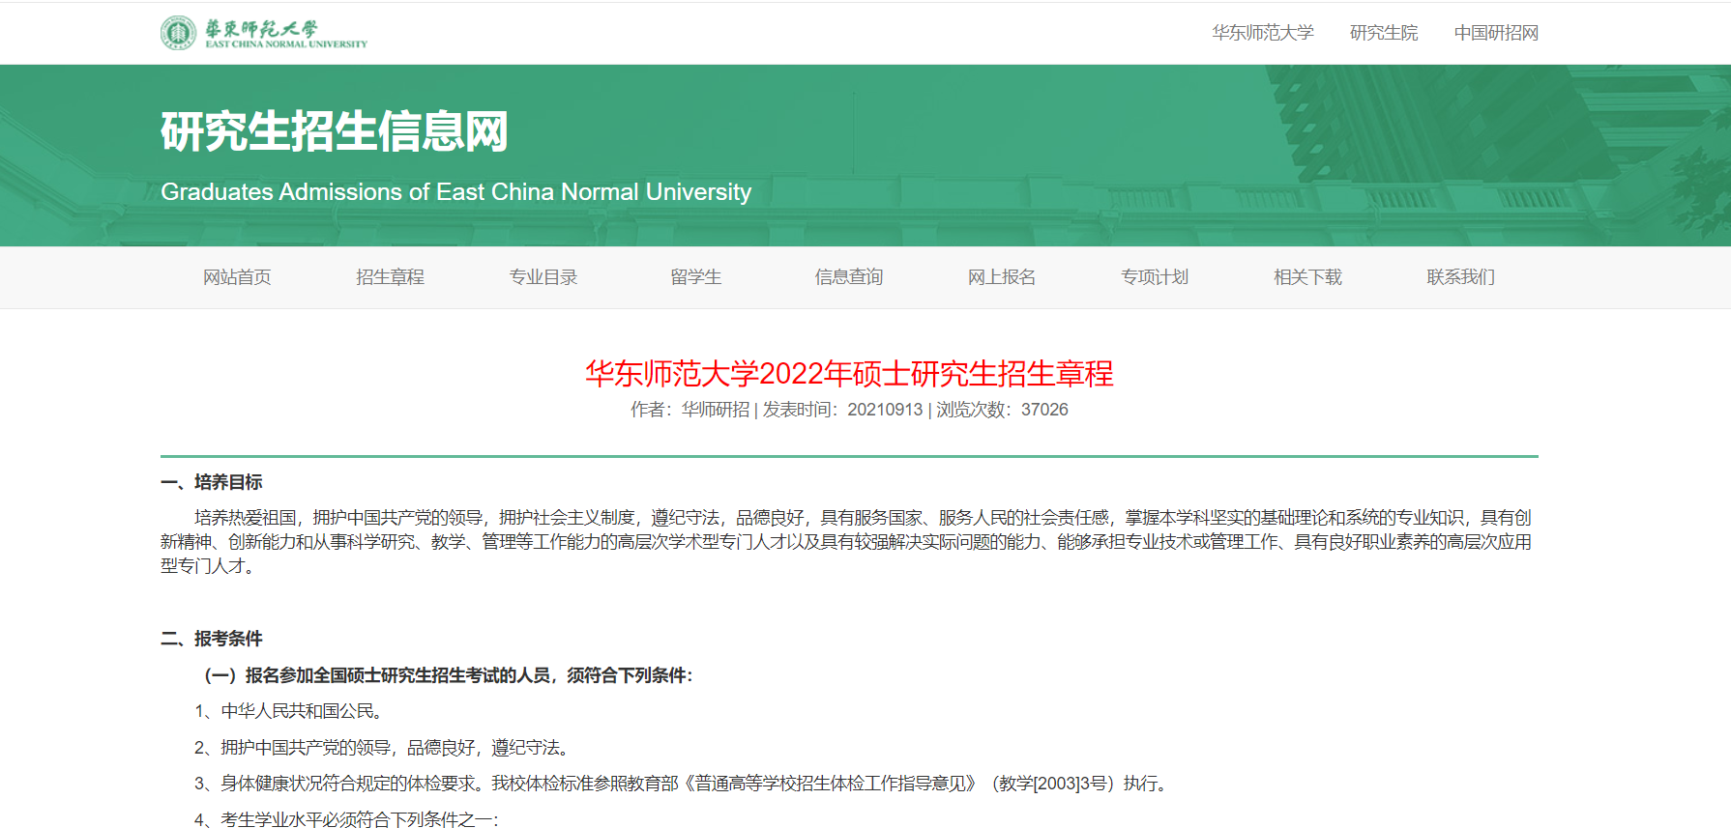Image resolution: width=1731 pixels, height=828 pixels.
Task: Click the line 3、身体健康状况符合规定
Action: 684,784
